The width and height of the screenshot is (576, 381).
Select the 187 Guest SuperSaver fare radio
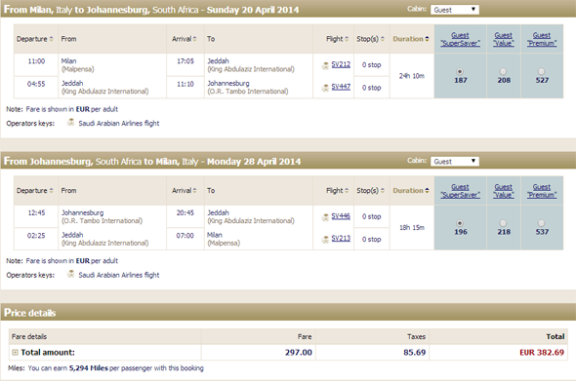pyautogui.click(x=460, y=71)
